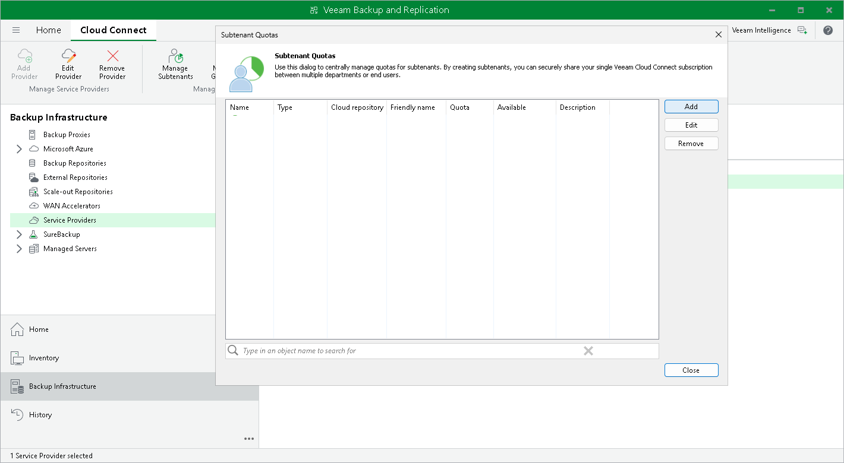Image resolution: width=844 pixels, height=463 pixels.
Task: Click the magnifier icon in the search box
Action: [x=234, y=351]
